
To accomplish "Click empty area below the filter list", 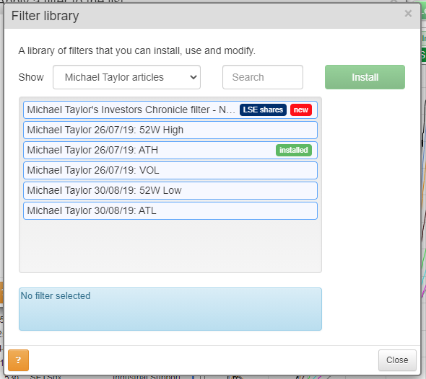I will point(170,246).
